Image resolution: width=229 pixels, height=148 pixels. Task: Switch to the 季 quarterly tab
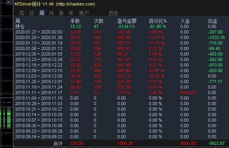(61, 13)
